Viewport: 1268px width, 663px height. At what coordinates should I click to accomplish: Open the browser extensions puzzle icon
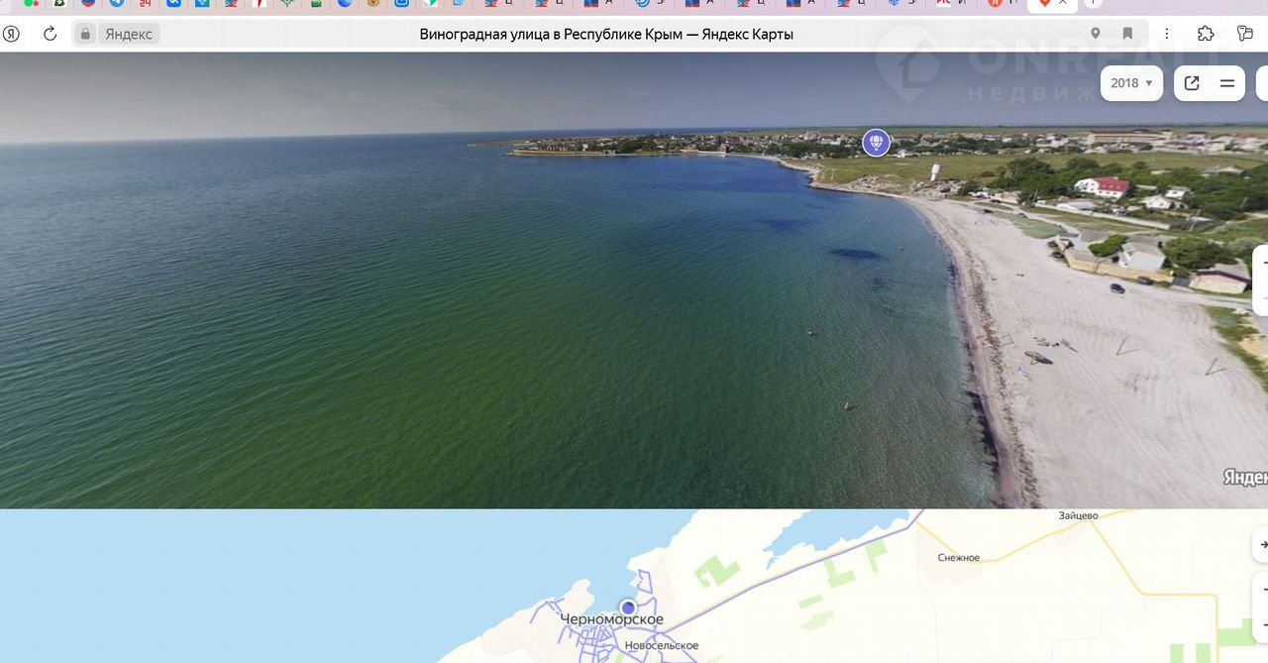1206,34
